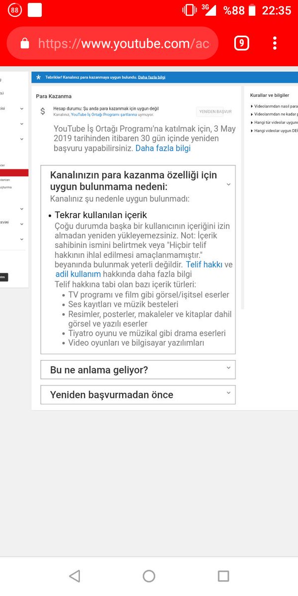Viewport: 298px width, 596px height.
Task: Expand triangle beside 'Videolarımdan ne kadar'
Action: (252, 114)
